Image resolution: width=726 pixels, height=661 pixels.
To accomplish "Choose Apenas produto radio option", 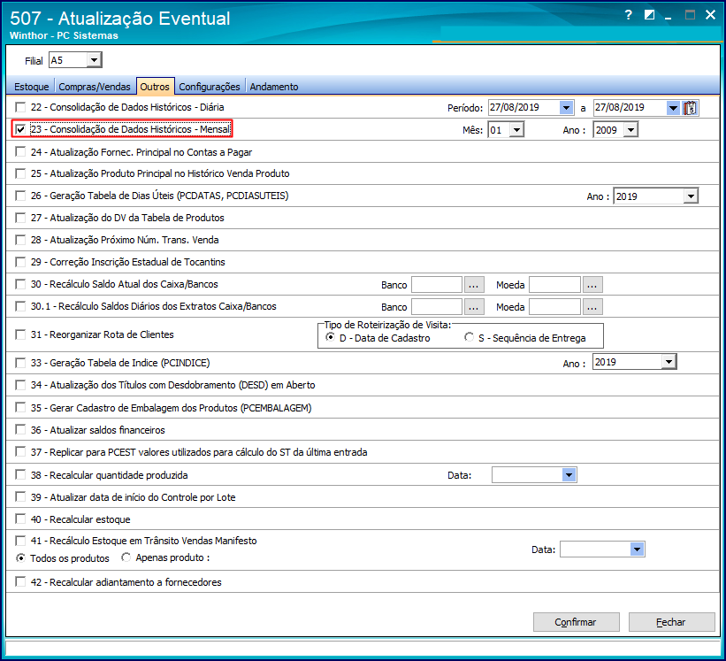I will (126, 557).
